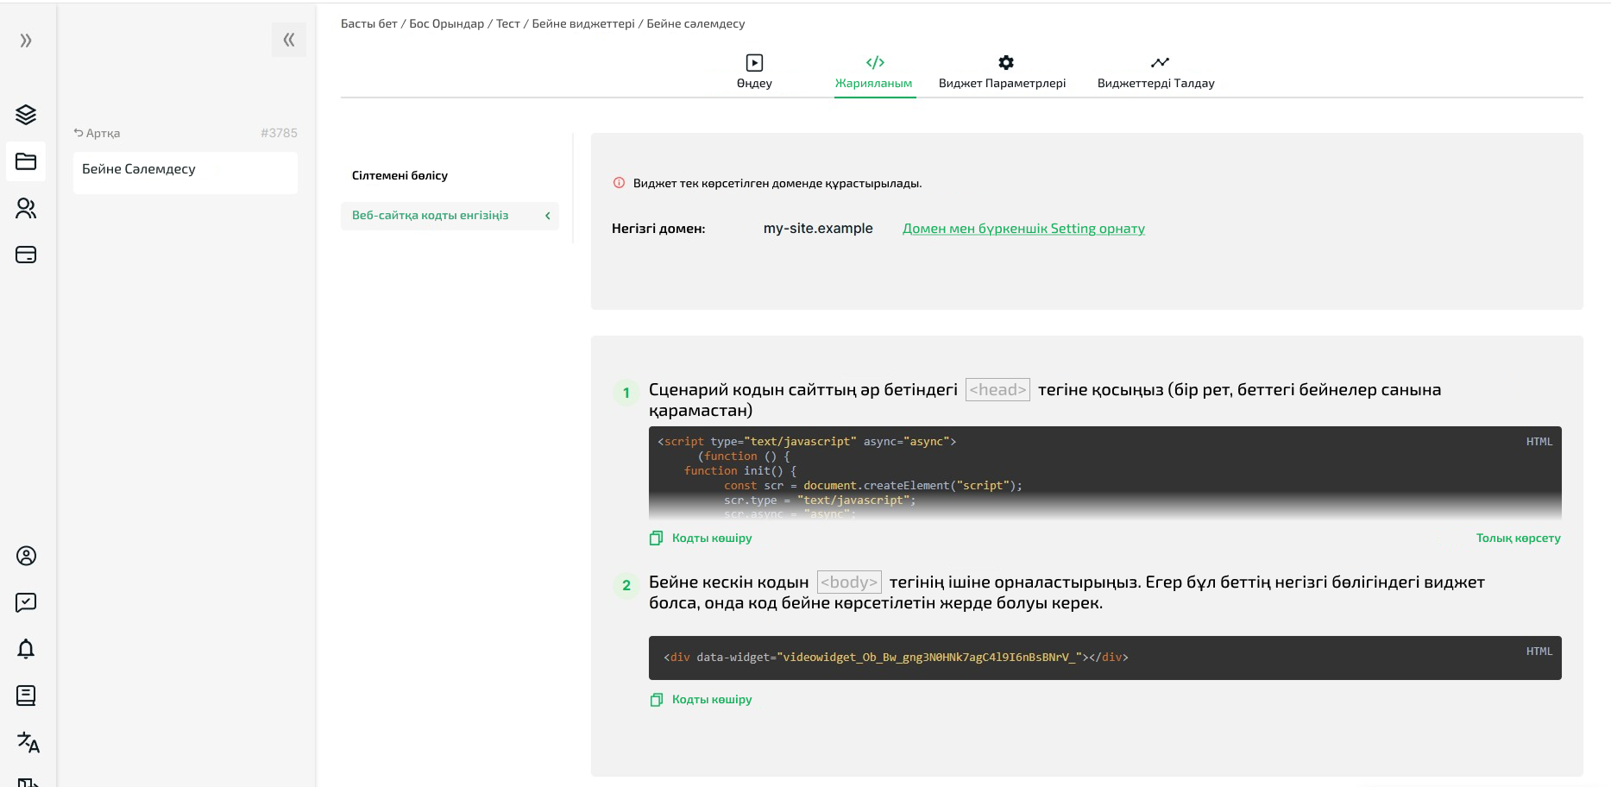1611x787 pixels.
Task: Click the card billing icon in sidebar
Action: click(x=26, y=255)
